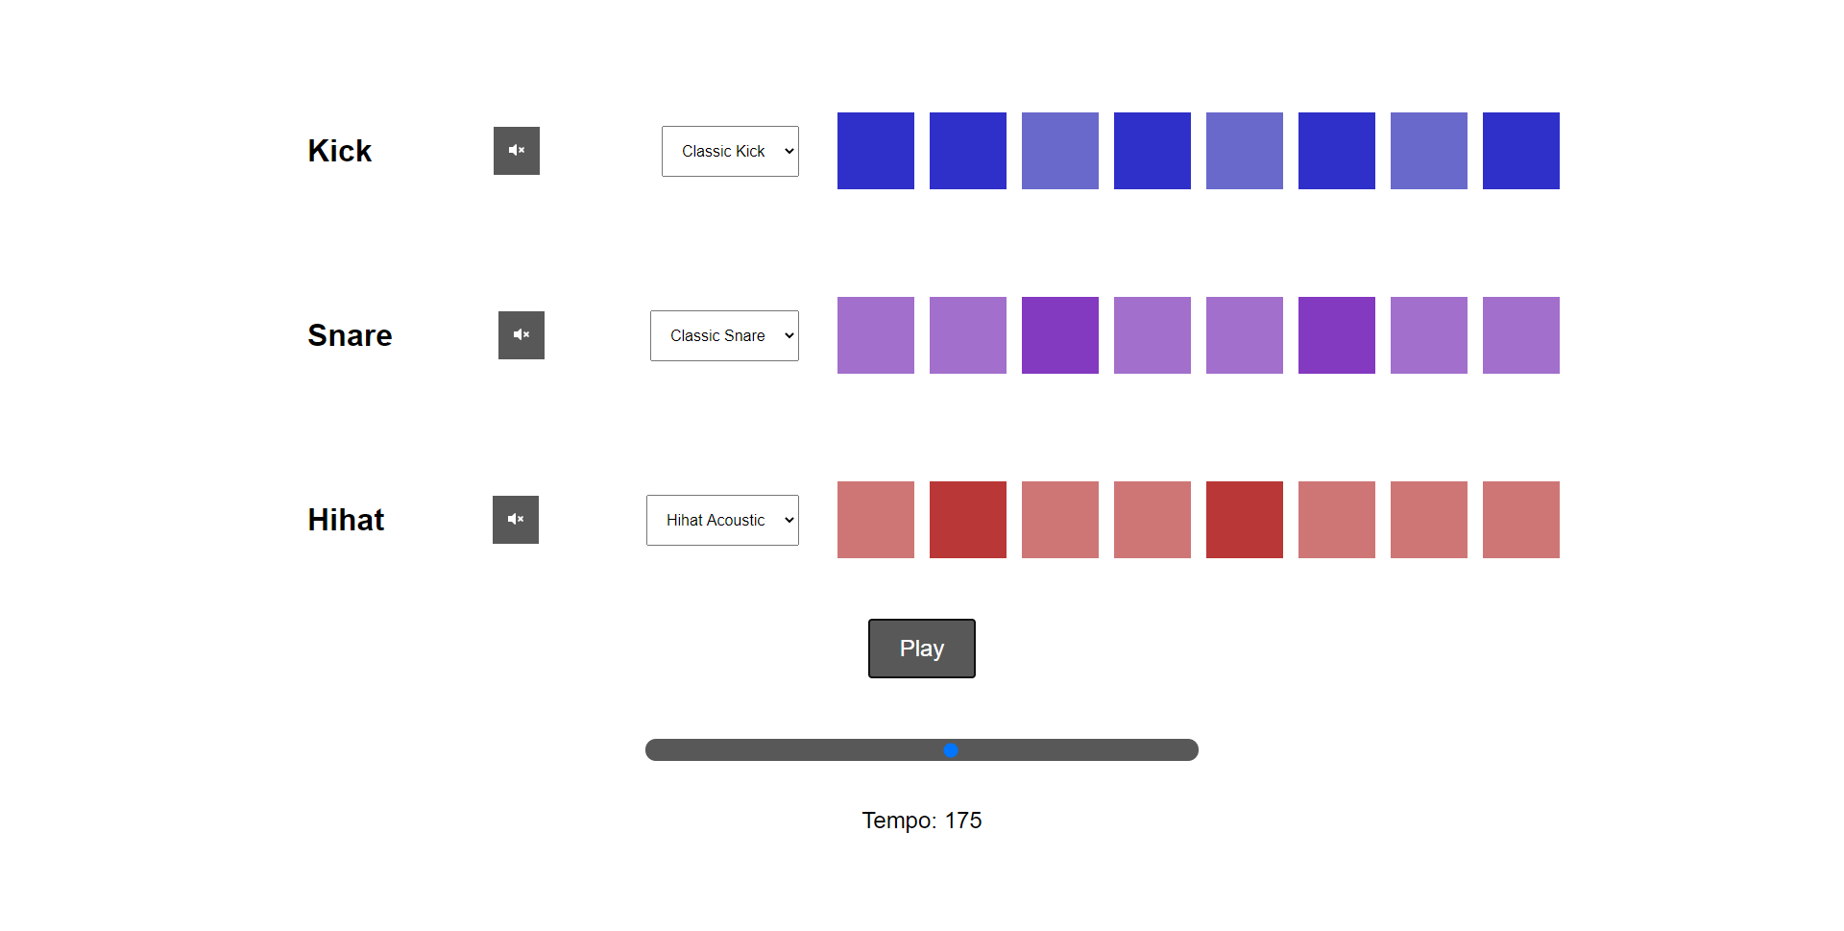Mute the Hihat track
The height and width of the screenshot is (931, 1844).
pyautogui.click(x=516, y=520)
